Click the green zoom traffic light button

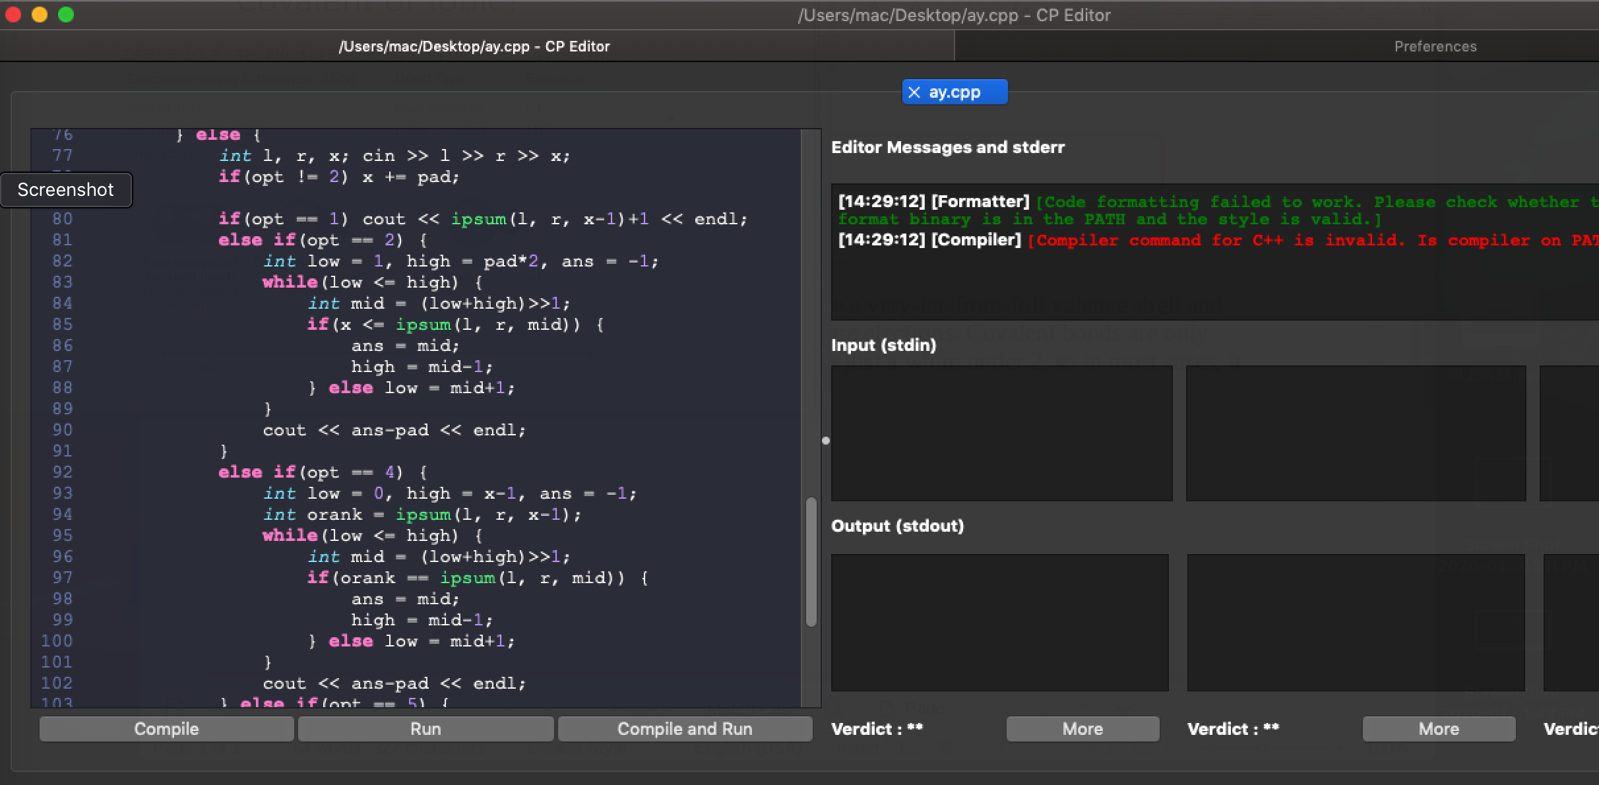click(x=65, y=14)
